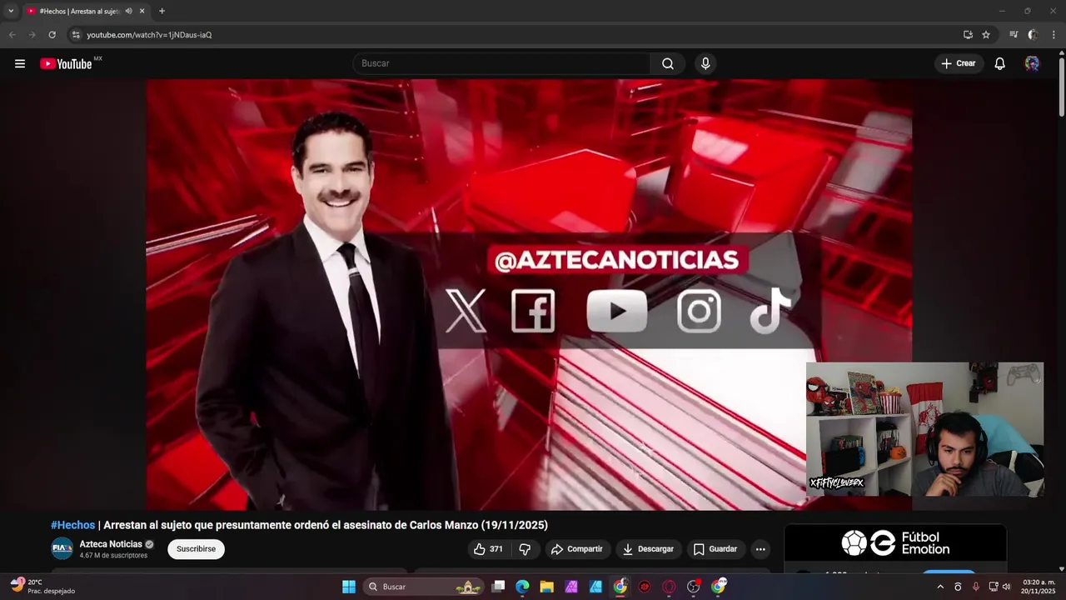Open a new browser tab

click(x=162, y=11)
